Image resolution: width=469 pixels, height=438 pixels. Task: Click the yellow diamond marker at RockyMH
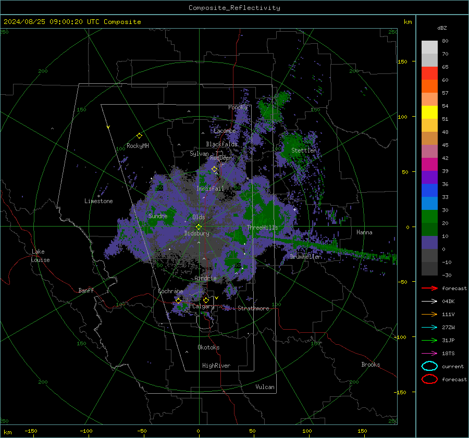pyautogui.click(x=139, y=136)
